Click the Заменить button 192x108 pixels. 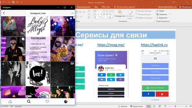(162, 14)
